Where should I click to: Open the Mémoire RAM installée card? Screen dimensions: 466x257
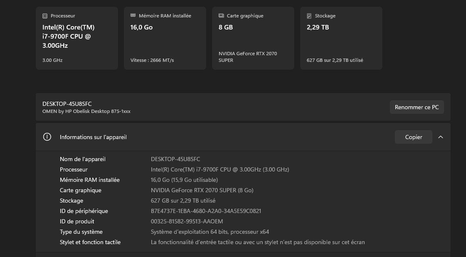(x=165, y=38)
